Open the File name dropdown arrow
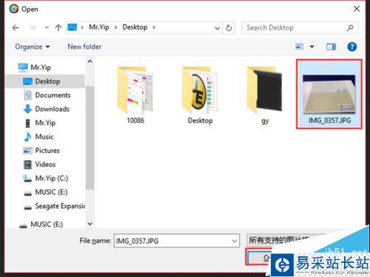The height and width of the screenshot is (277, 370). [235, 241]
